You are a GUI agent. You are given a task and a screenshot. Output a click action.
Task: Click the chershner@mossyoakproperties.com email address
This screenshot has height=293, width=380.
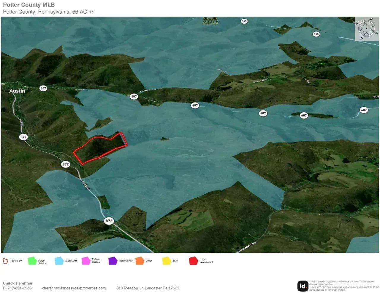[74, 288]
